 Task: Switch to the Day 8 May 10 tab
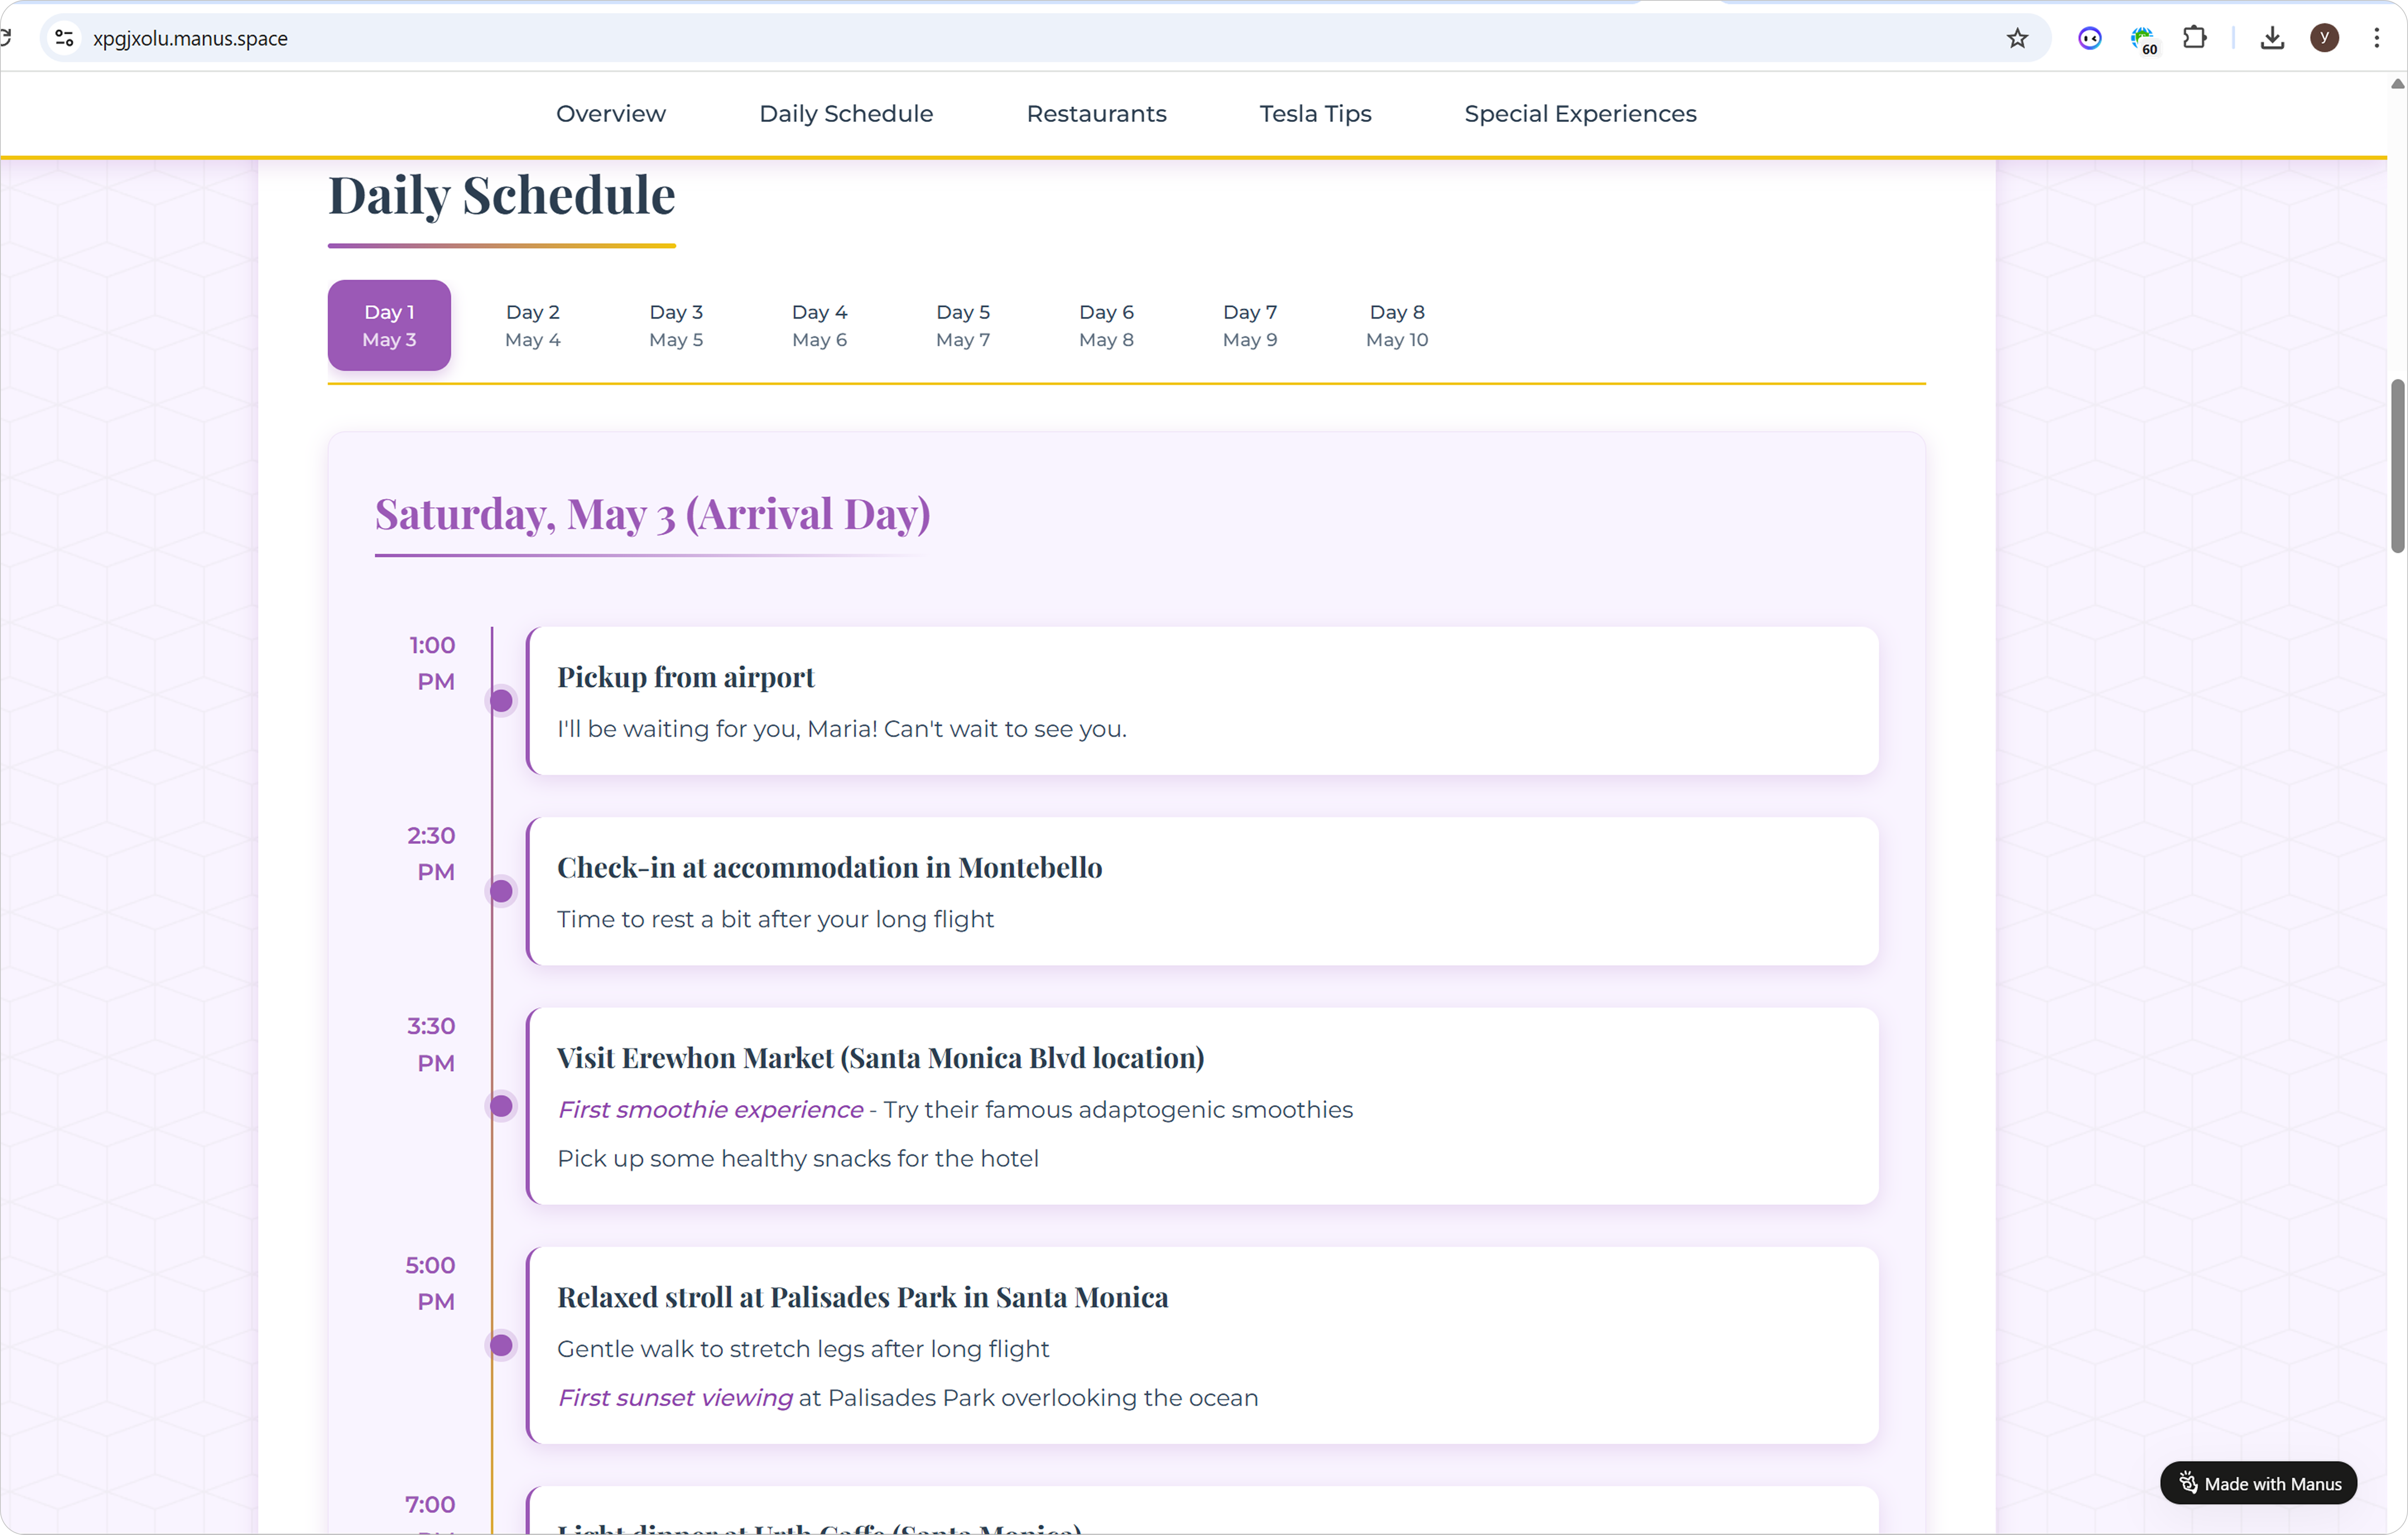pyautogui.click(x=1397, y=325)
